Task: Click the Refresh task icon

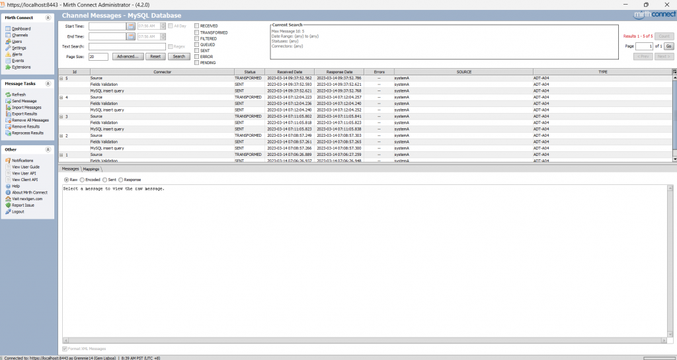Action: (8, 94)
